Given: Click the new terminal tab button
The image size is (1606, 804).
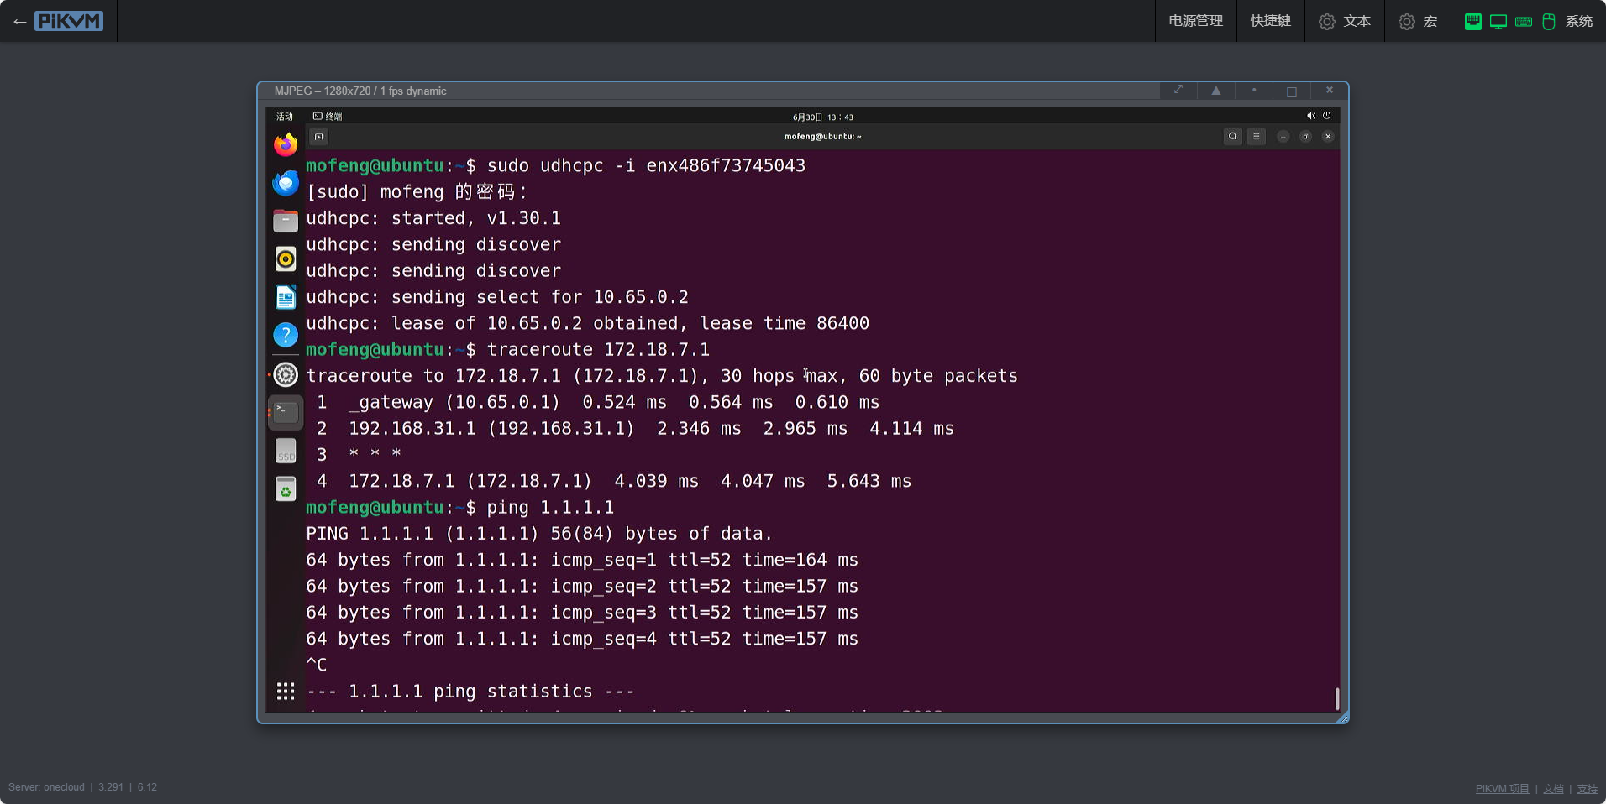Looking at the screenshot, I should [x=319, y=137].
